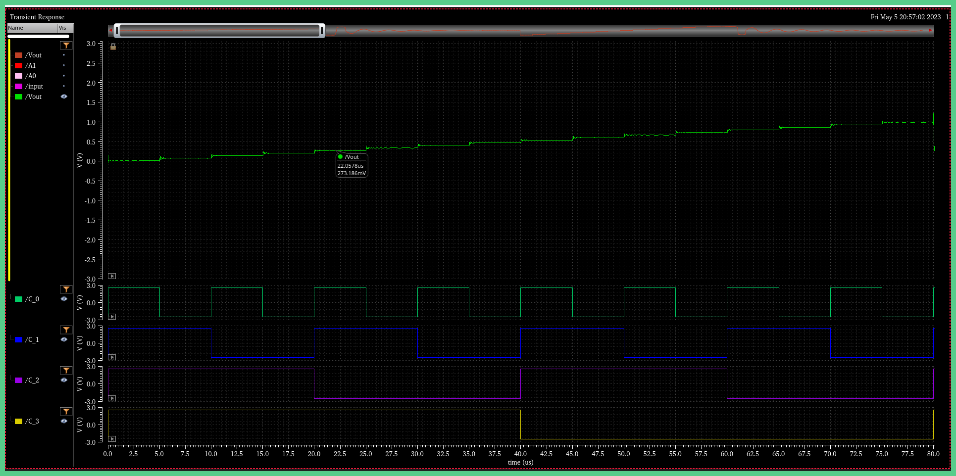
Task: Click the padlock icon in the top graph strip
Action: (113, 47)
